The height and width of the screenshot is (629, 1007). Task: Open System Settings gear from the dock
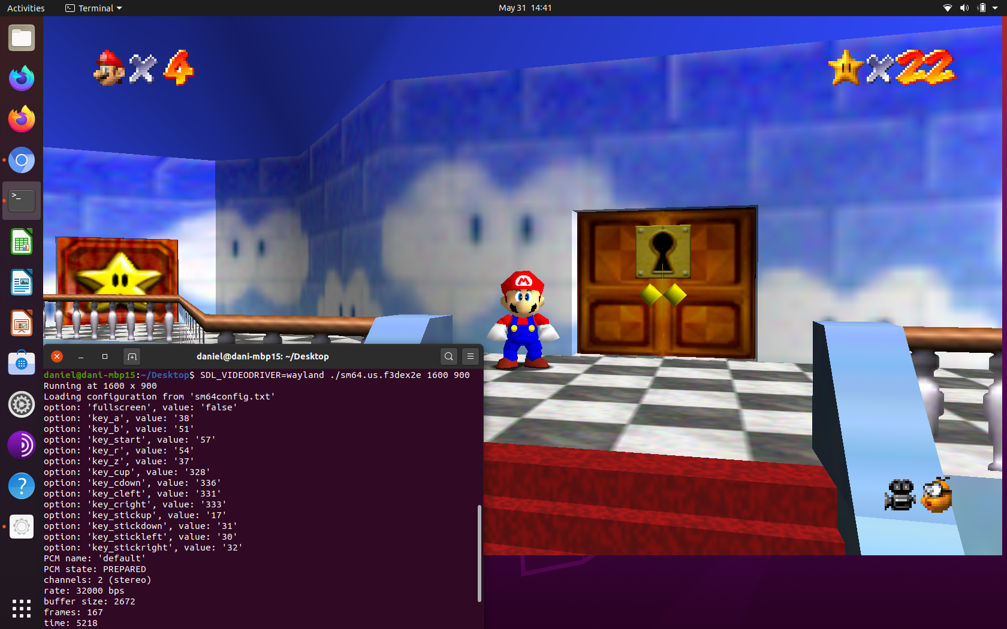click(22, 404)
